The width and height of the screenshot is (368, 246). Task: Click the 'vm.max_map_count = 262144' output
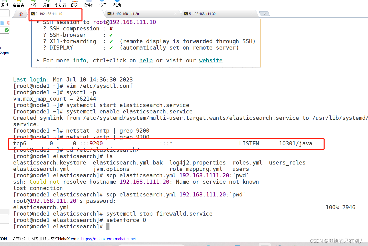(x=55, y=99)
